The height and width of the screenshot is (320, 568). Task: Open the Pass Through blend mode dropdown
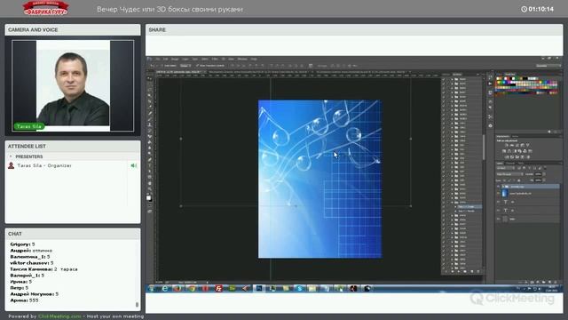pos(510,174)
